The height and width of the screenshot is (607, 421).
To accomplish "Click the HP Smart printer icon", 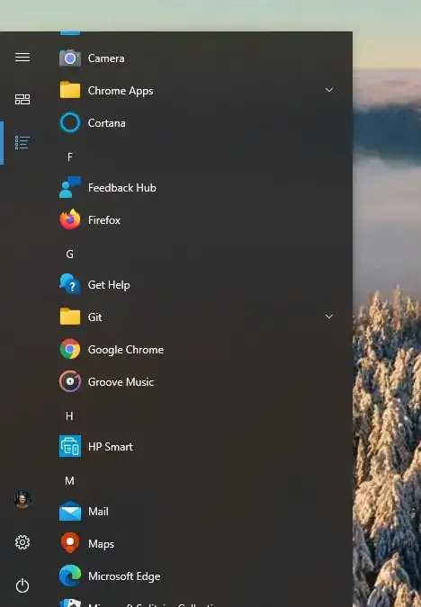I will coord(70,446).
